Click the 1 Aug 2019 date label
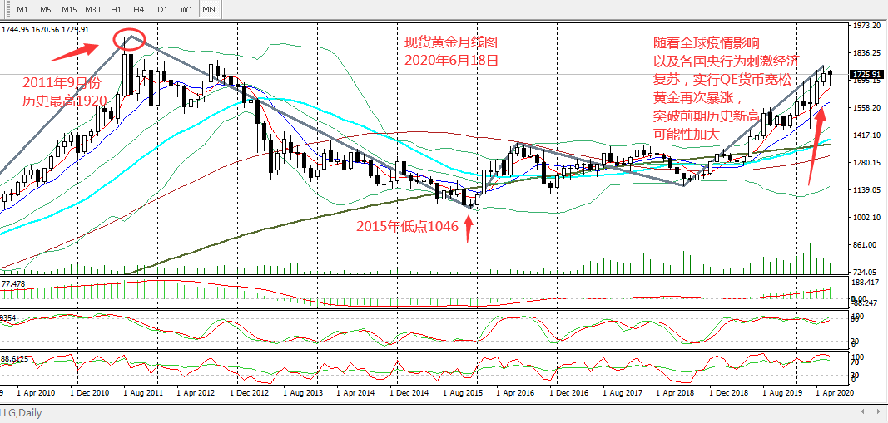888x423 pixels. tap(782, 392)
